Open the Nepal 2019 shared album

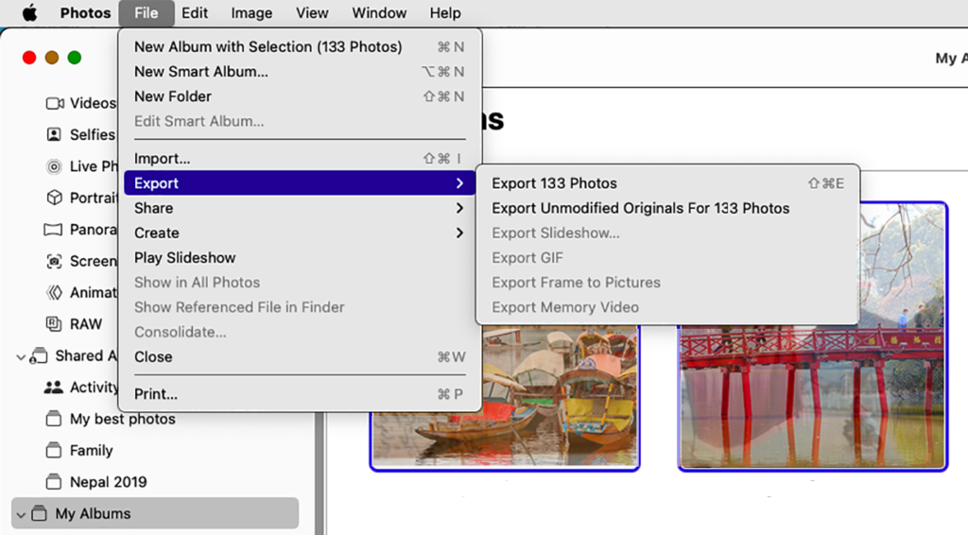(108, 482)
